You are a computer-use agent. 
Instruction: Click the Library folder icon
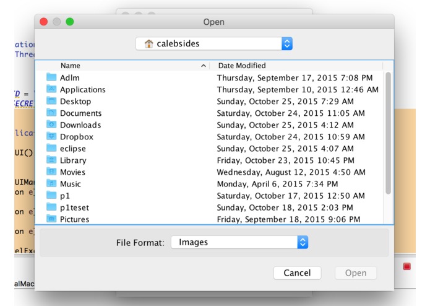click(51, 160)
